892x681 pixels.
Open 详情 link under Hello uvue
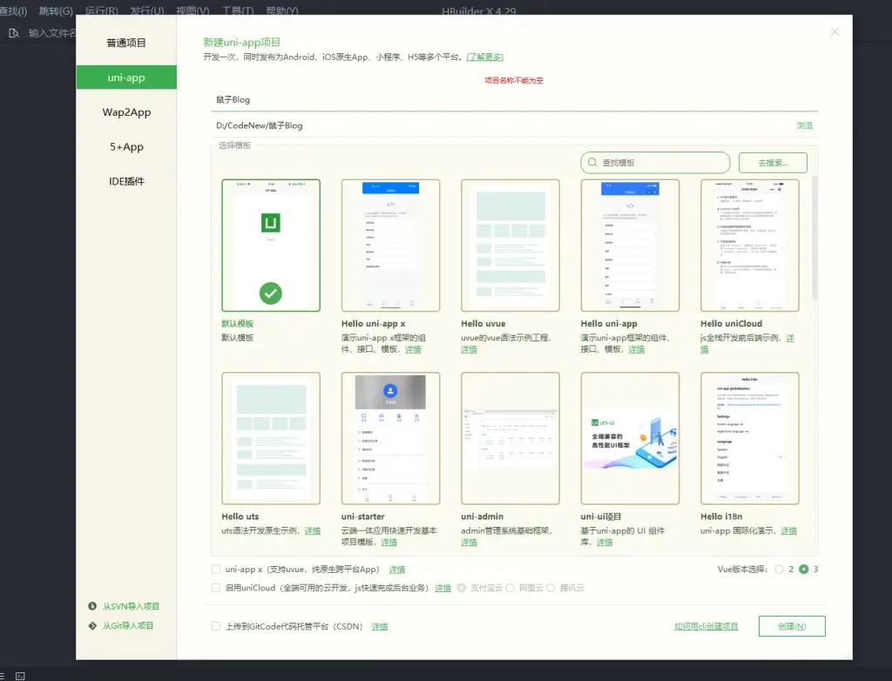tap(469, 349)
